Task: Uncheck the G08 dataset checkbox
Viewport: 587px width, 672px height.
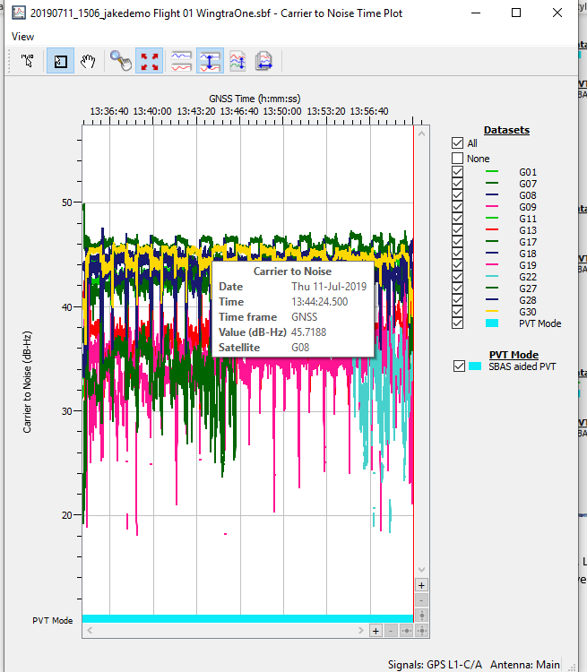Action: coord(458,194)
